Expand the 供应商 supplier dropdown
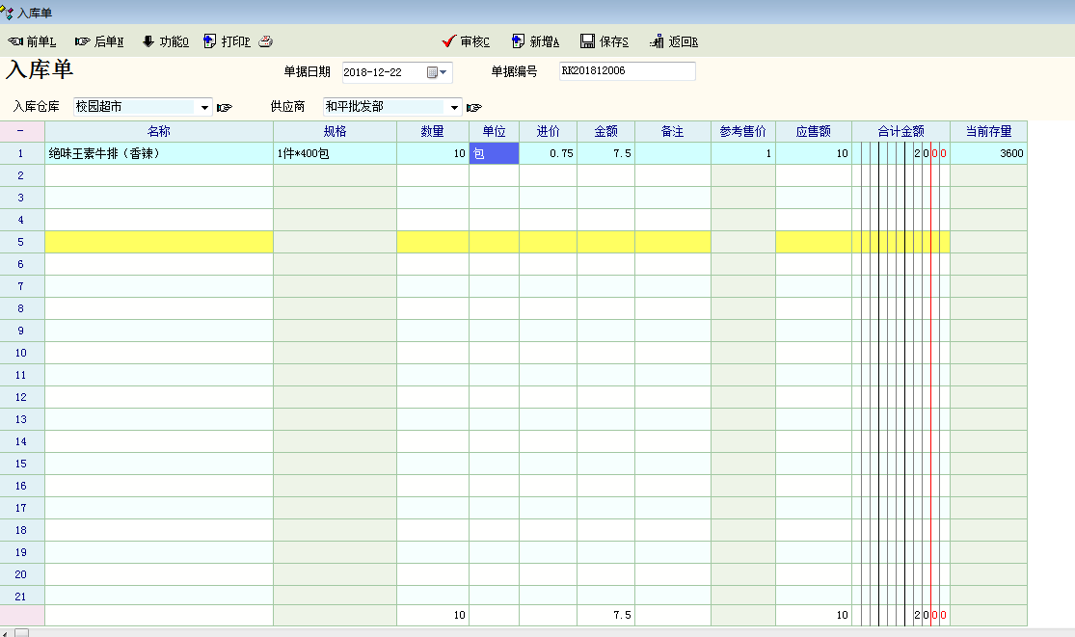Viewport: 1075px width, 637px height. (x=454, y=107)
